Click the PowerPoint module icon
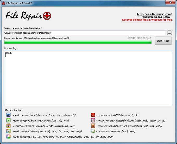177x144 pixels. click(x=93, y=126)
